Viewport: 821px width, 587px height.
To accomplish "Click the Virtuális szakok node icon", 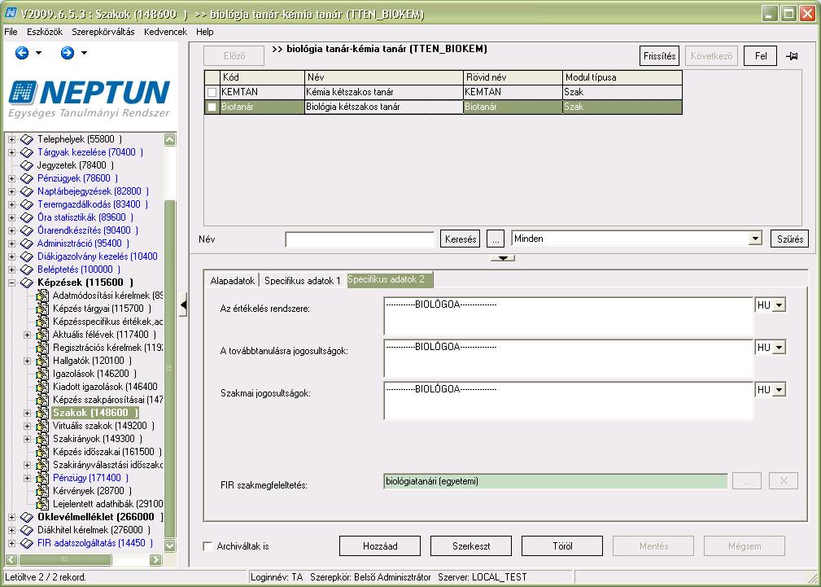I will [x=42, y=426].
